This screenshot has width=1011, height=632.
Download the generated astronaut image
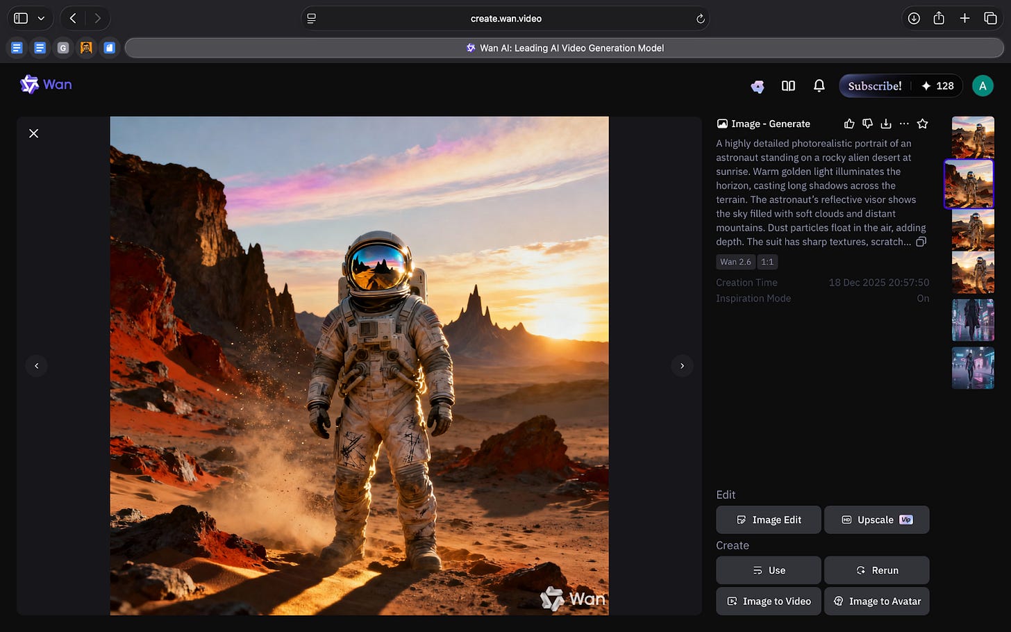885,124
